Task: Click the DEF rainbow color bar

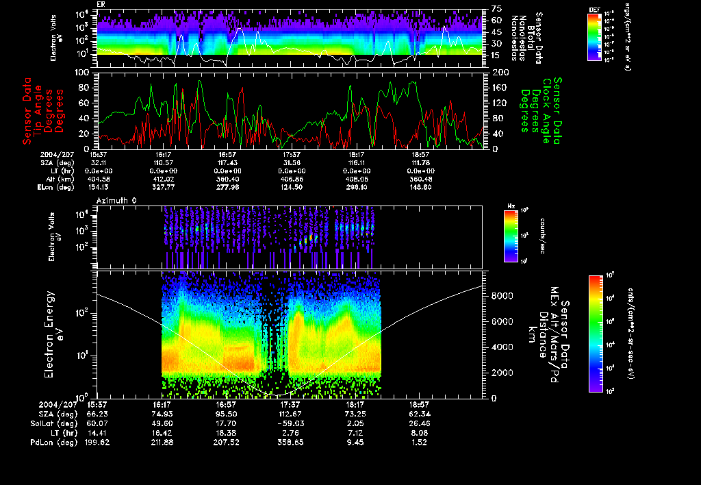Action: point(594,37)
